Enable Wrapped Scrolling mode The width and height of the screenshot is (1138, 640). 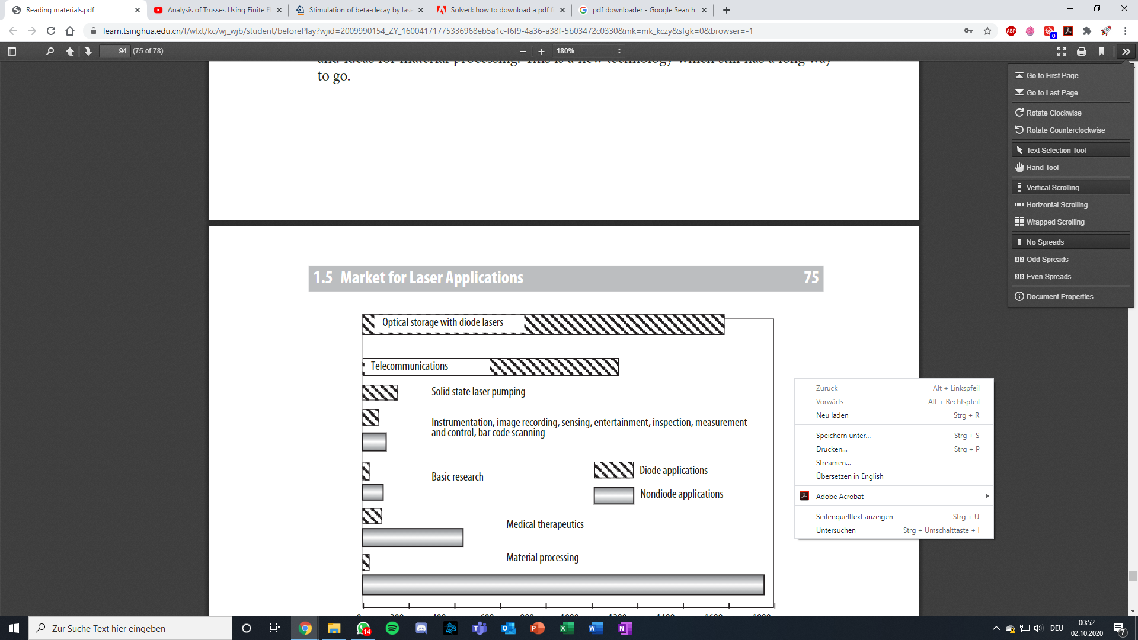click(x=1055, y=222)
